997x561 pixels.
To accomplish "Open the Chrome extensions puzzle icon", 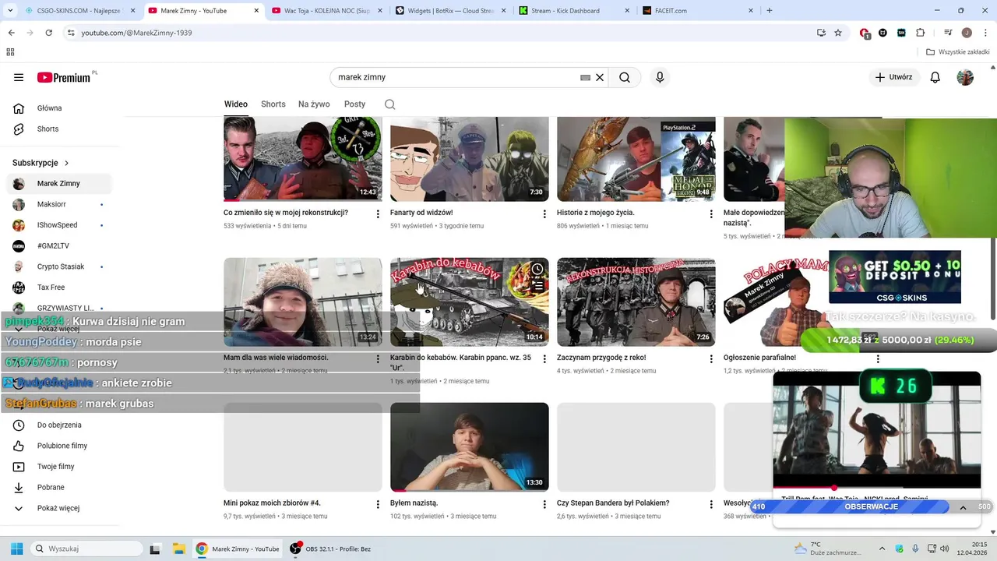I will tap(920, 33).
